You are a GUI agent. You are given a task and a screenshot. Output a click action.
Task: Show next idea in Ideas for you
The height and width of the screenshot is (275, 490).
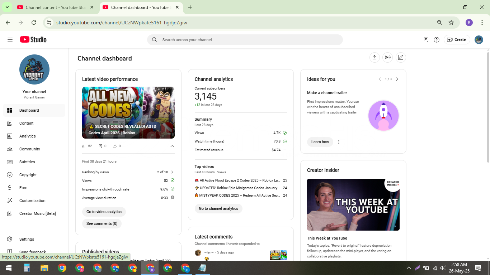[x=397, y=79]
